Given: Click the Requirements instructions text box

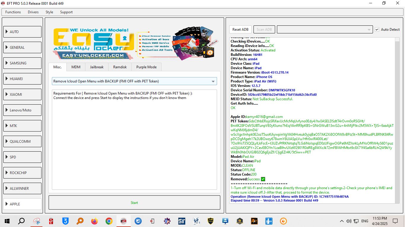Looking at the screenshot, I should click(x=134, y=140).
